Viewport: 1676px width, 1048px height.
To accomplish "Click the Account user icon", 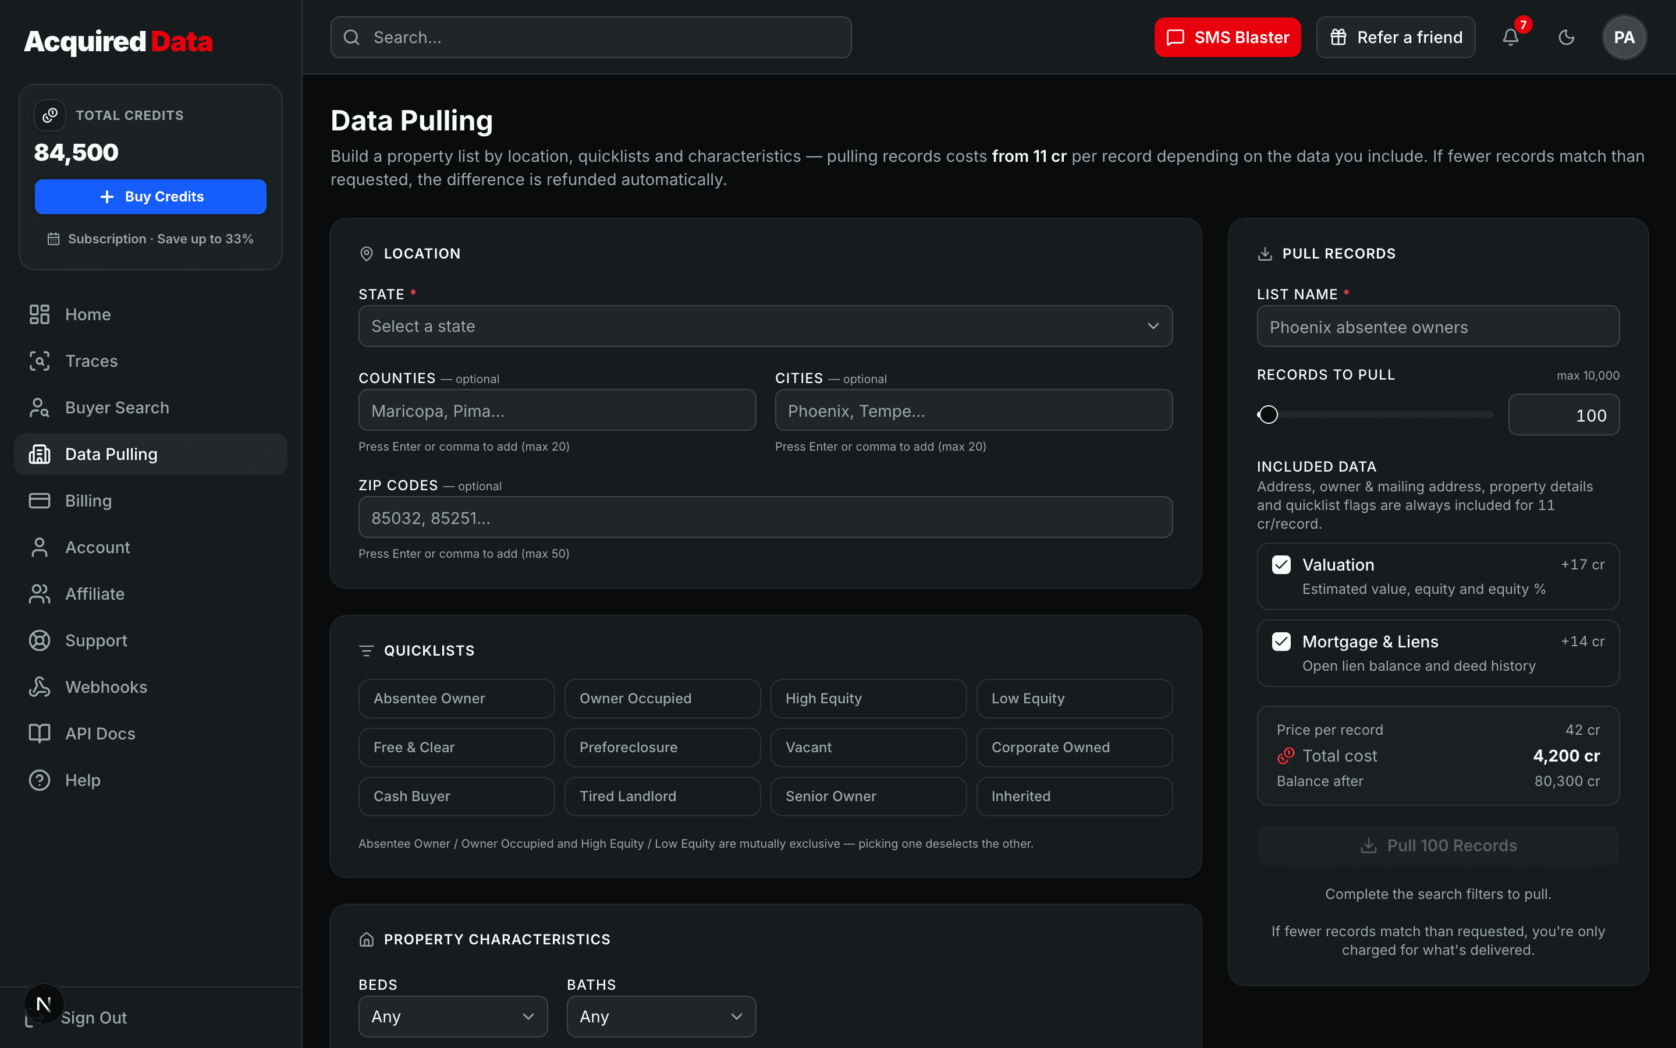I will tap(40, 547).
